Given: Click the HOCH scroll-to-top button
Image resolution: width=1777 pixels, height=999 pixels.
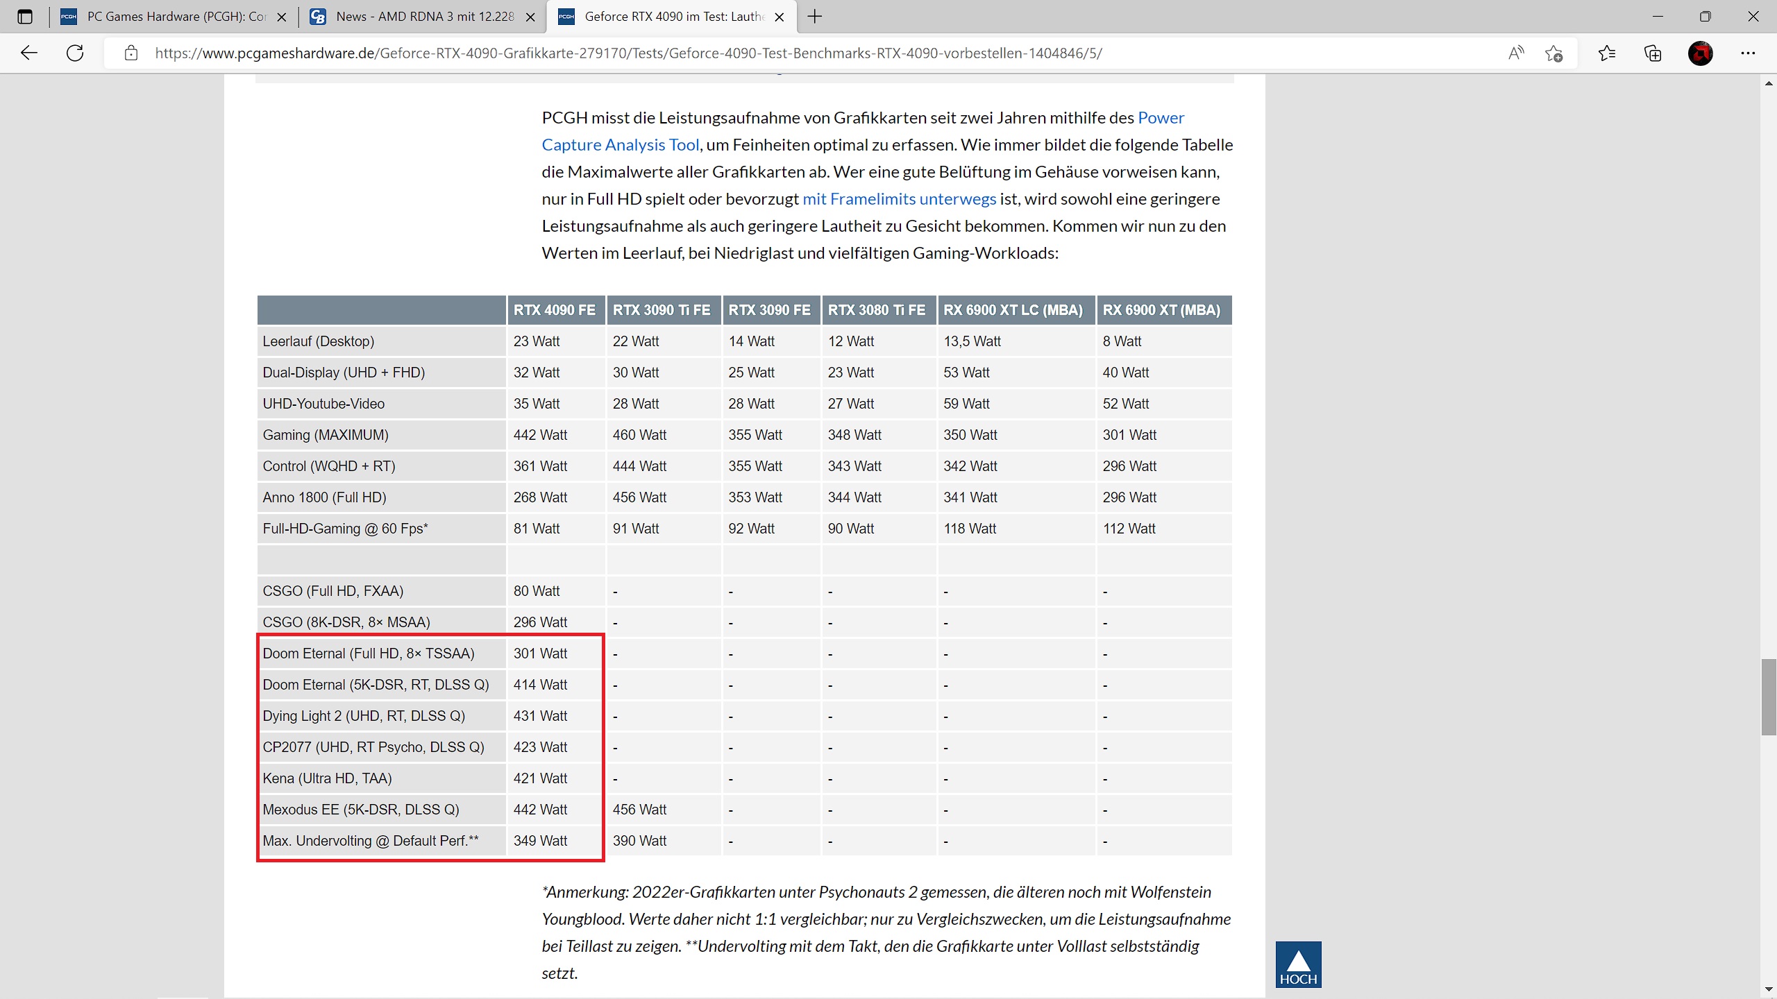Looking at the screenshot, I should pos(1298,964).
